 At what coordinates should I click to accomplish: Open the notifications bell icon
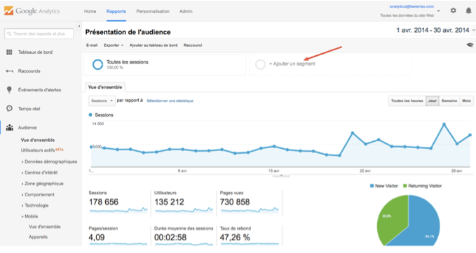(468, 11)
